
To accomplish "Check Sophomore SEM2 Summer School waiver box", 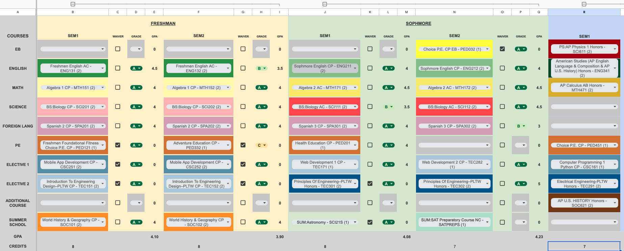I will (502, 222).
